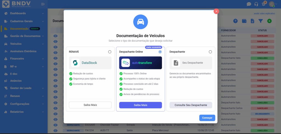Expand Configurações chevron

tap(43, 104)
